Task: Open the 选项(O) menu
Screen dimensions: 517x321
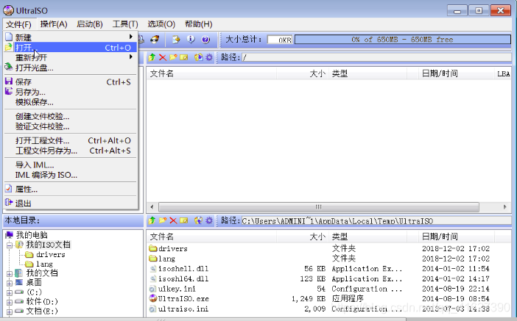Action: (x=161, y=24)
